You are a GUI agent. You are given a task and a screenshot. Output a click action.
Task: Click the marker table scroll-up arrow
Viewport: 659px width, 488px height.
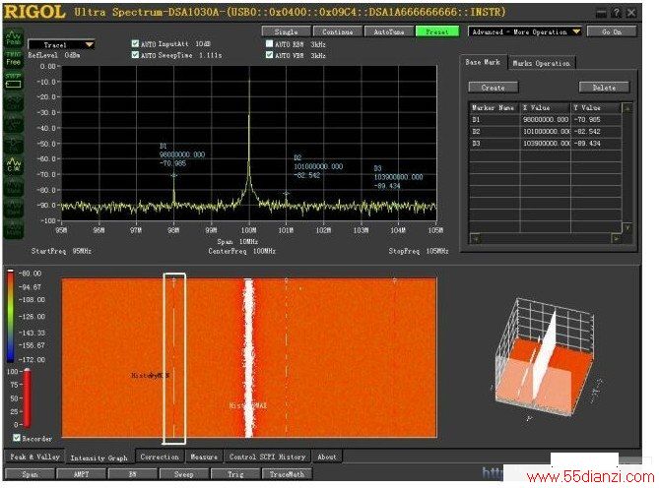pos(626,108)
